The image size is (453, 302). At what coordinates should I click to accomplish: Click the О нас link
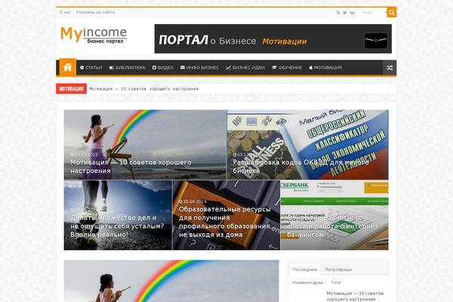[x=65, y=12]
